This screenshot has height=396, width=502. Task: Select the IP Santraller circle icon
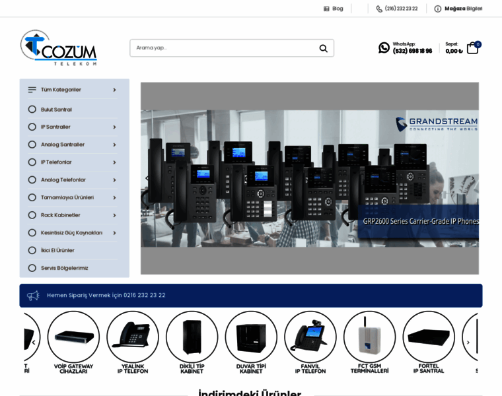tap(32, 127)
